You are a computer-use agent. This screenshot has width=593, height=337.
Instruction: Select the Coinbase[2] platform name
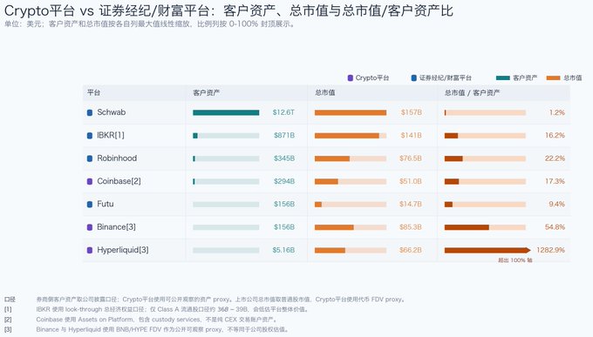119,181
